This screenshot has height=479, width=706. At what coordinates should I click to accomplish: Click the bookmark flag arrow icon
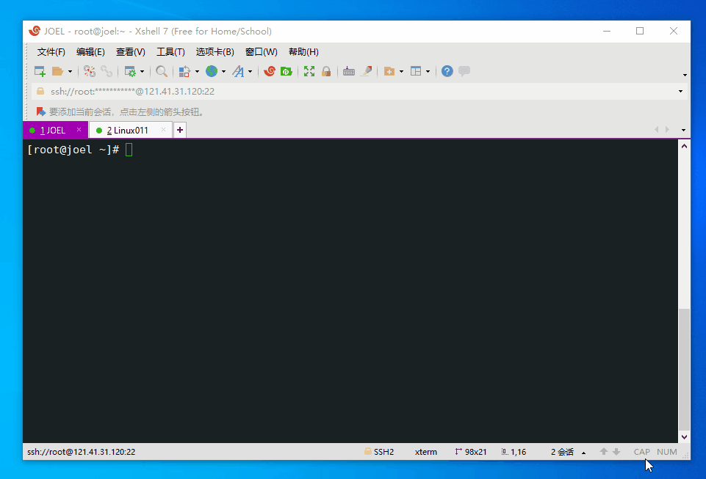(40, 111)
